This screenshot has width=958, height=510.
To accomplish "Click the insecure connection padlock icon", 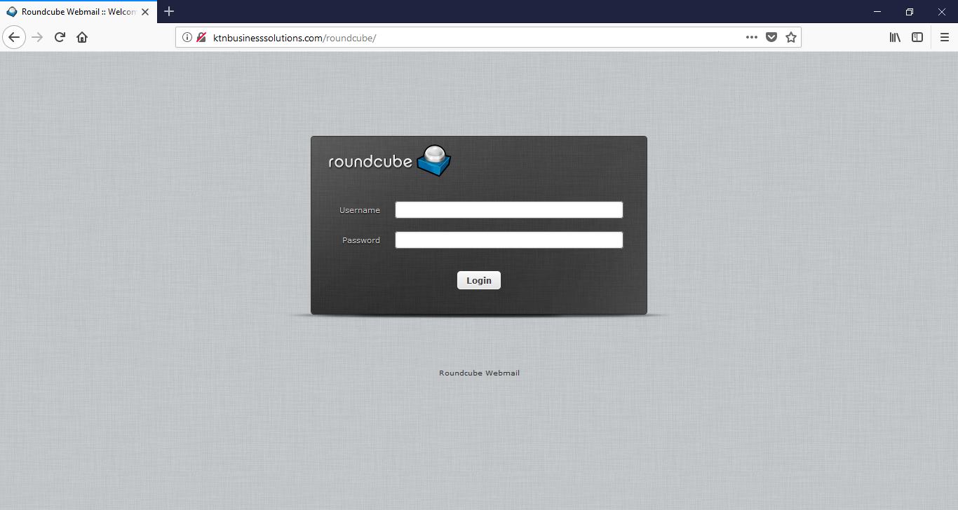I will click(x=201, y=38).
